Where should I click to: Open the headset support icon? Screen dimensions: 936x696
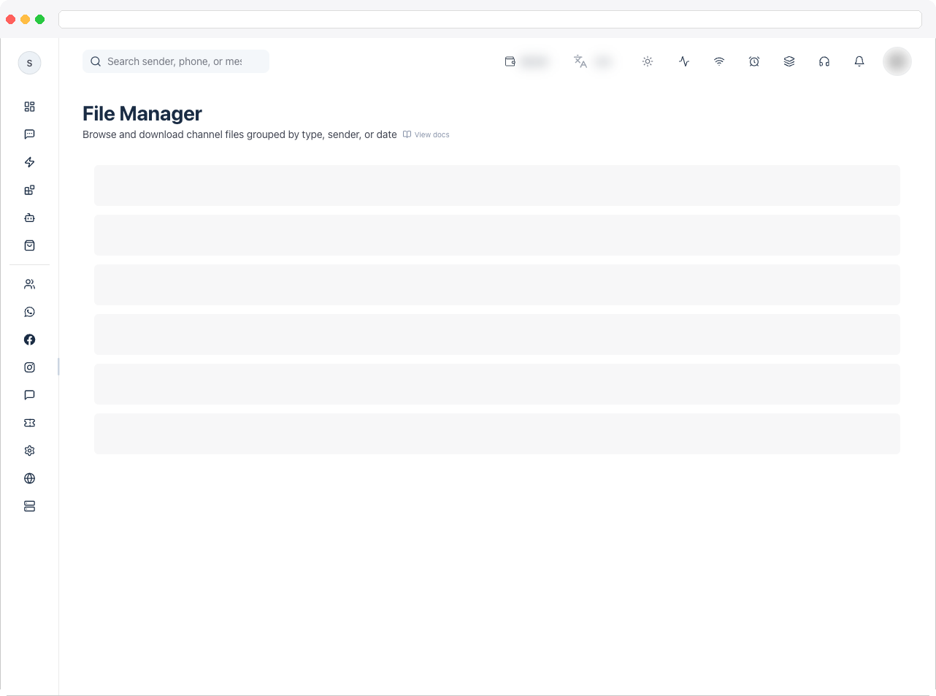824,61
